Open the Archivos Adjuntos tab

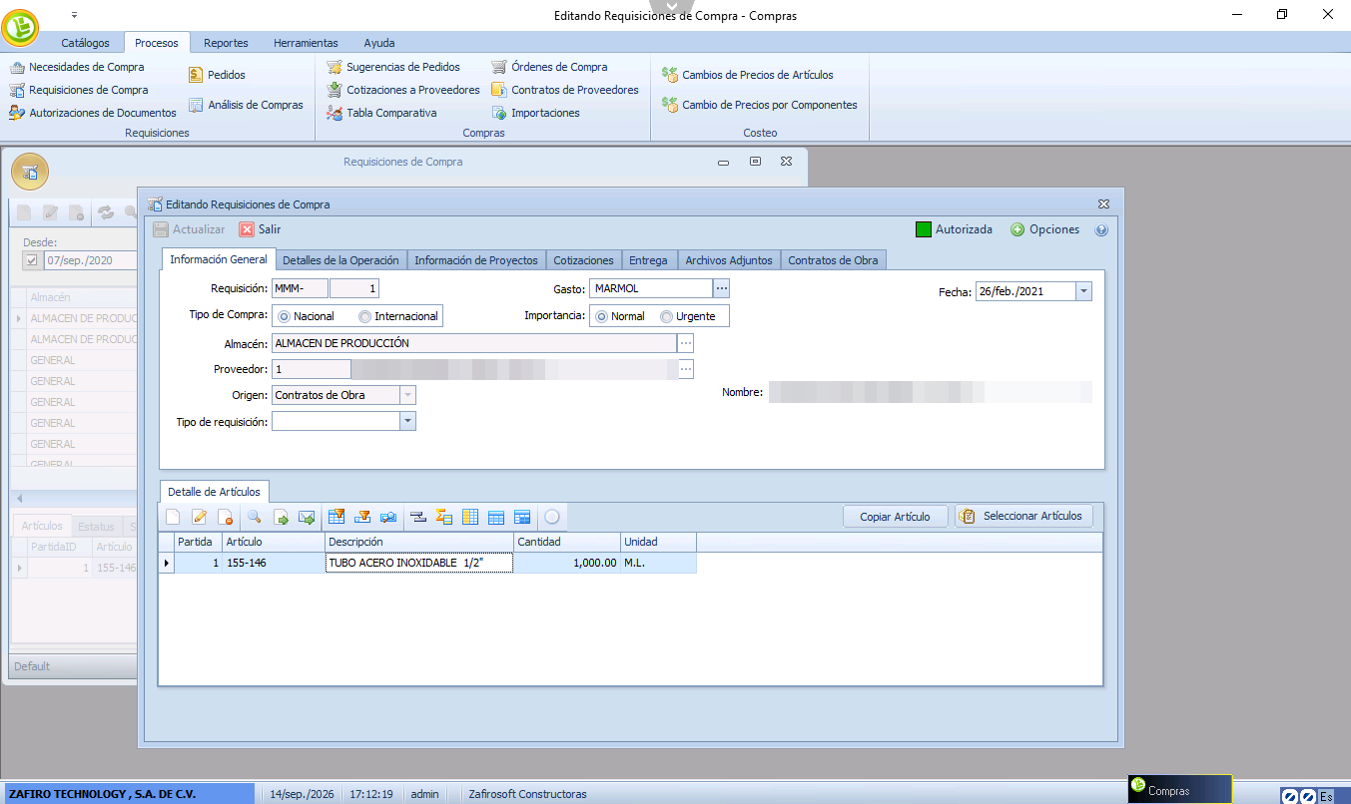click(x=729, y=260)
